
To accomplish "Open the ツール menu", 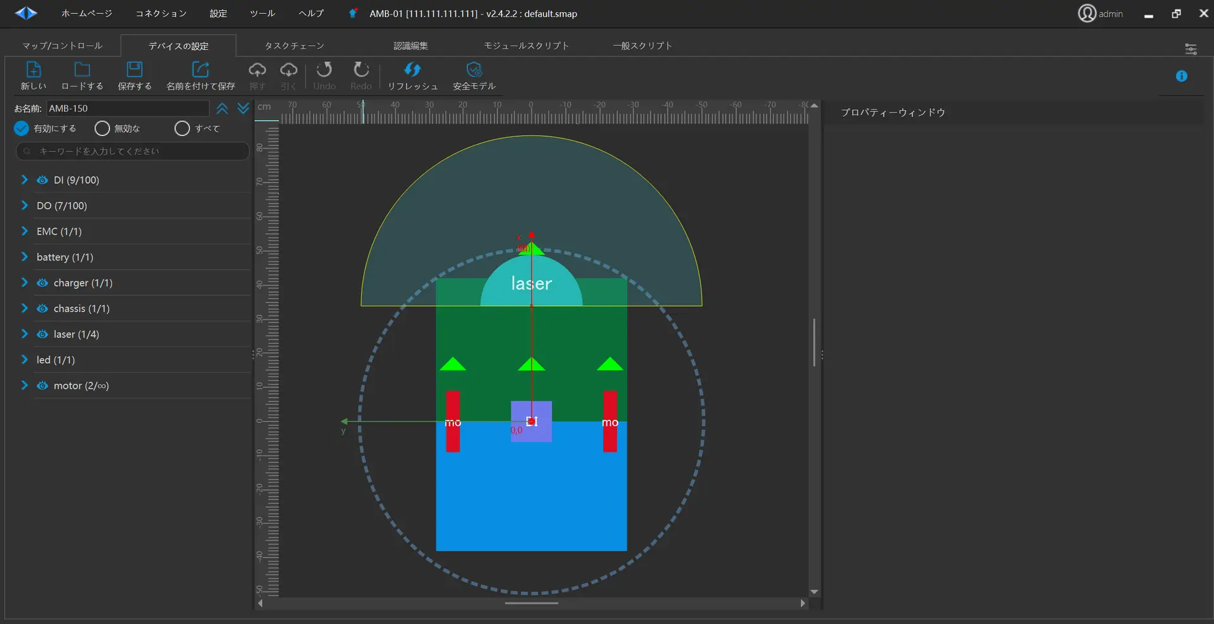I will click(x=262, y=13).
